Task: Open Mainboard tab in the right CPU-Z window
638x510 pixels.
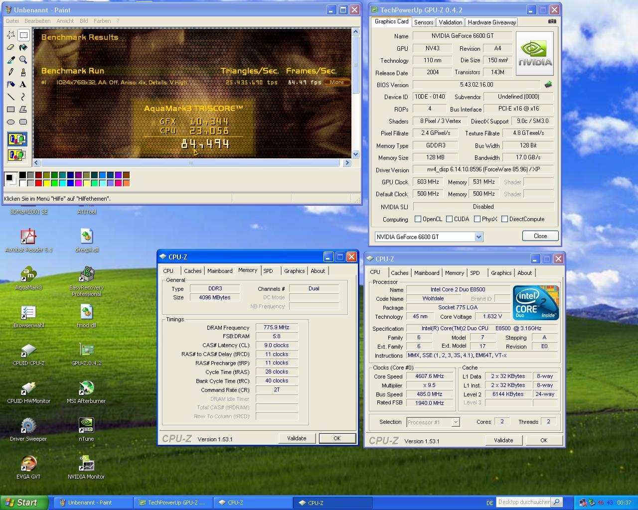Action: pyautogui.click(x=427, y=273)
